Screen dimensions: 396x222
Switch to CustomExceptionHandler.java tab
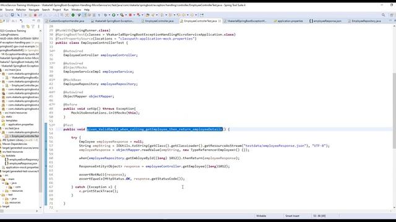coord(64,21)
